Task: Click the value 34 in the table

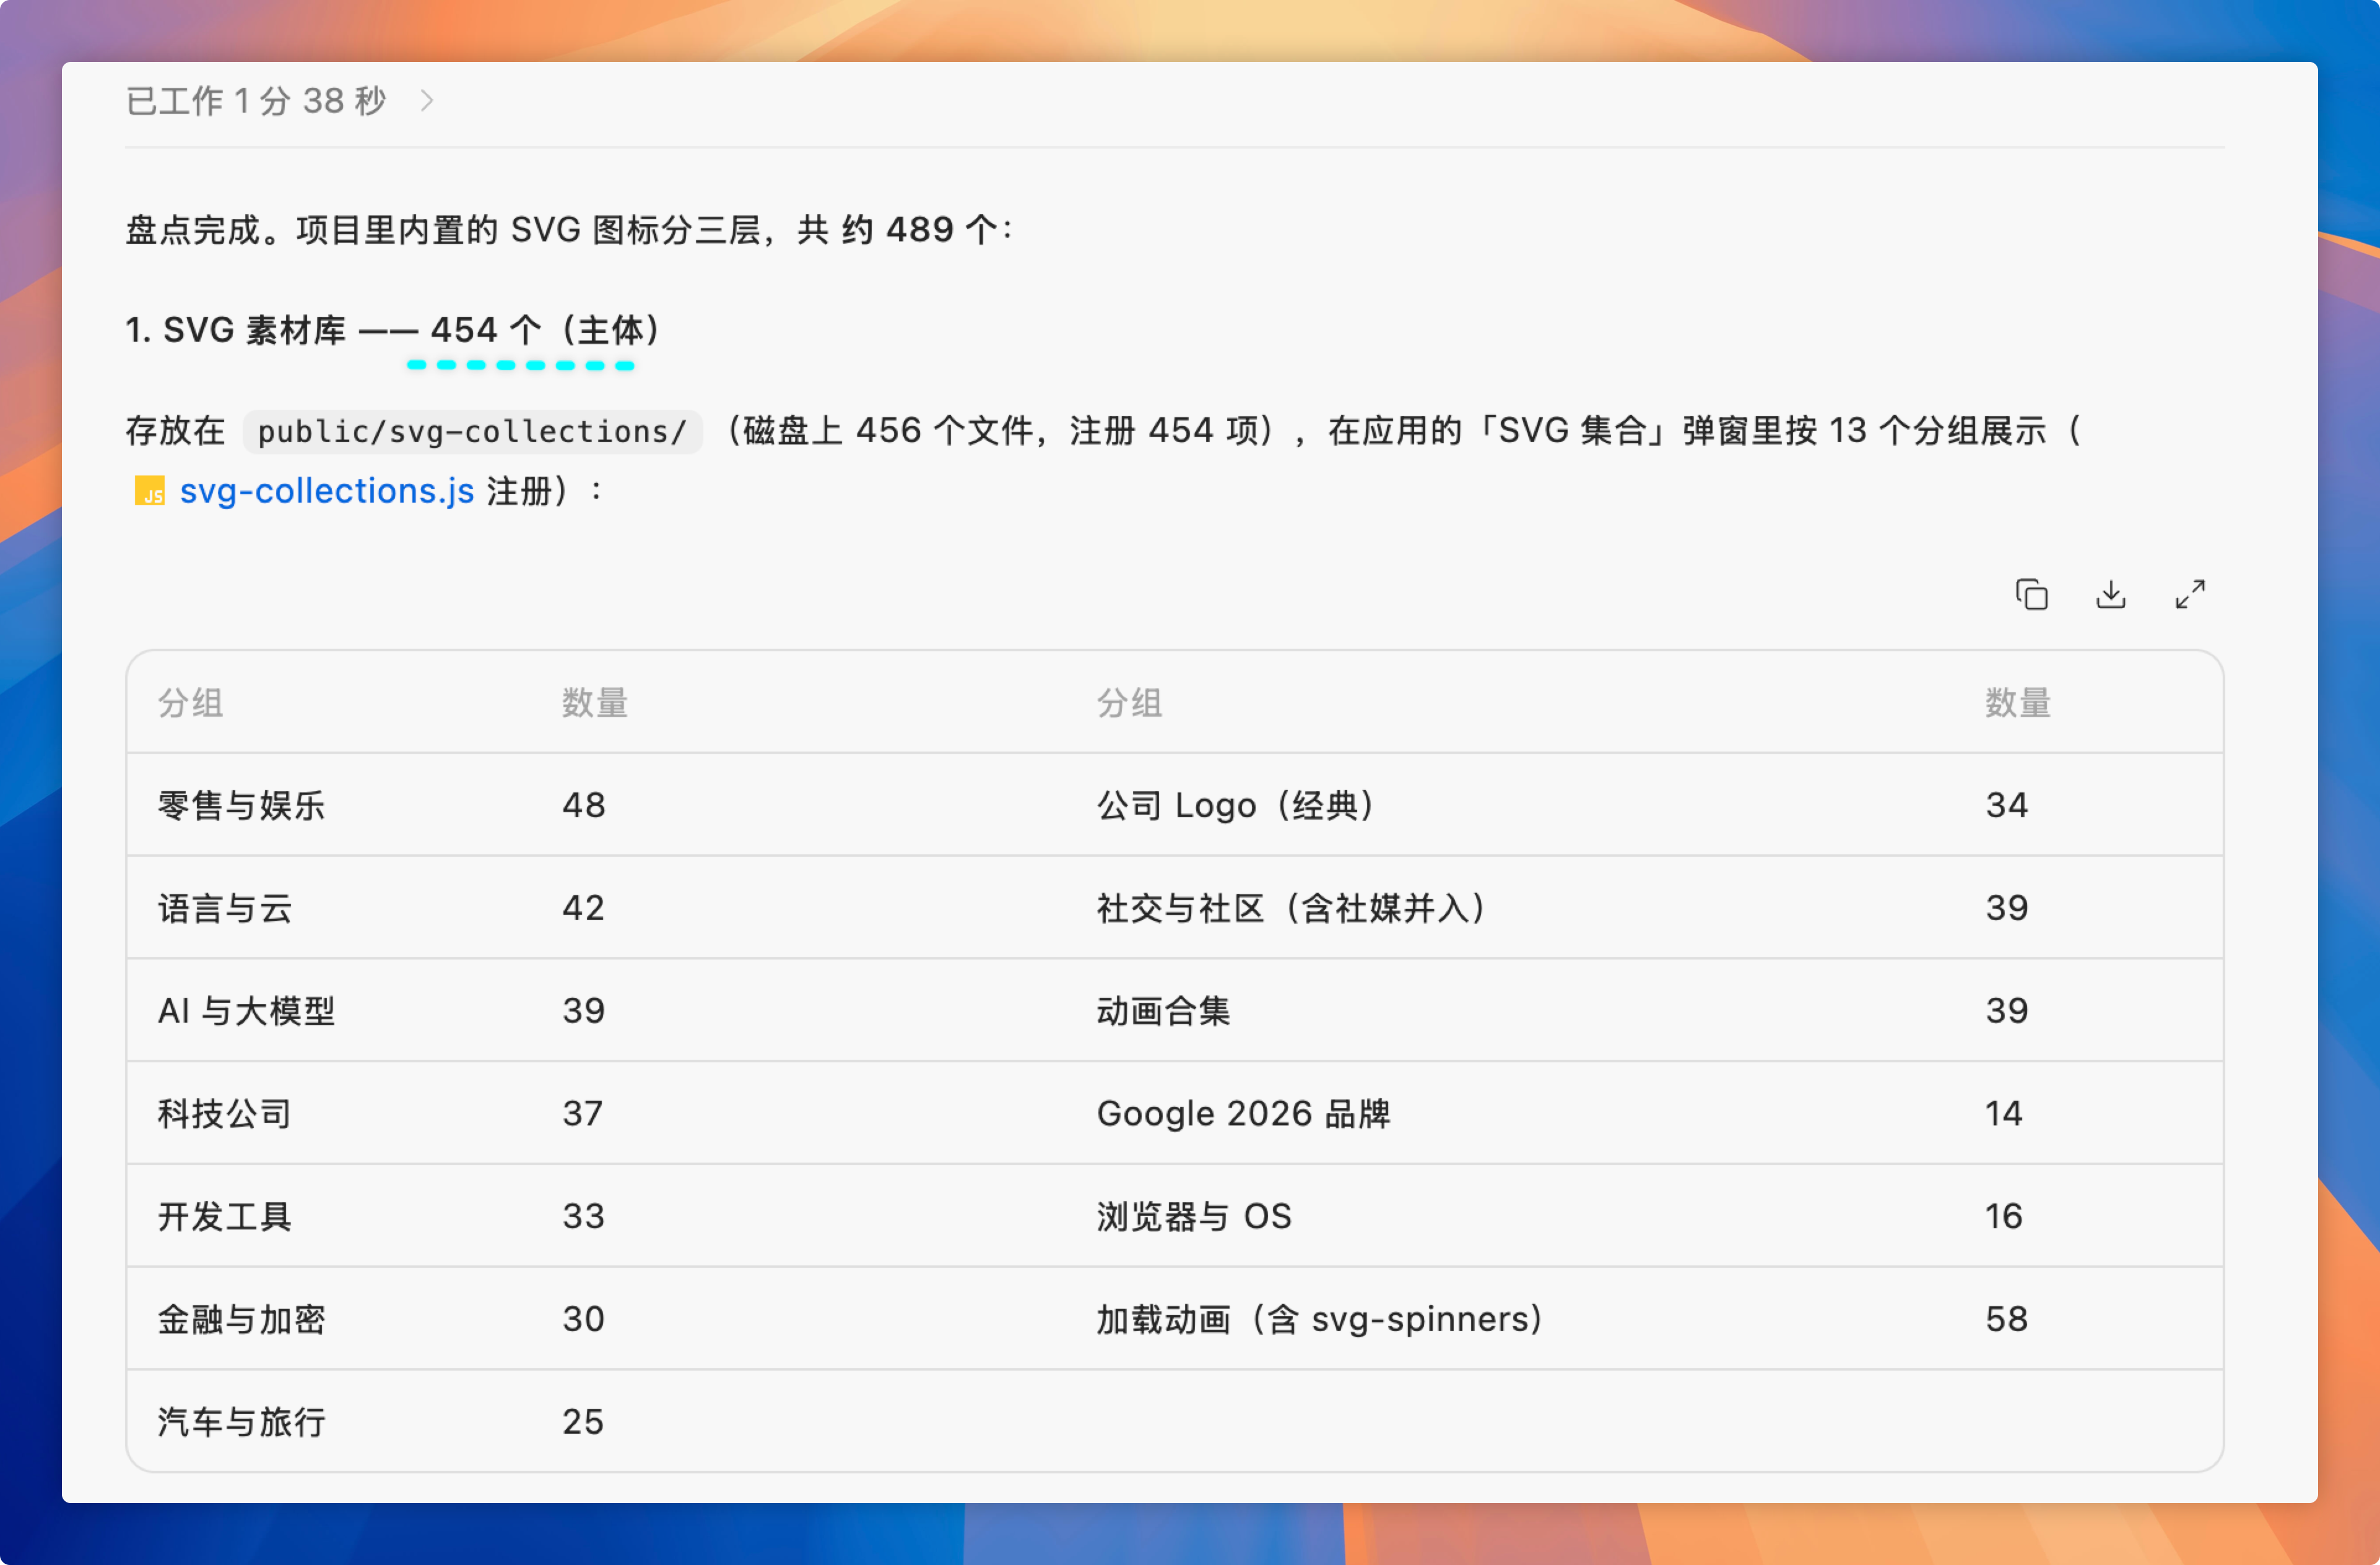Action: coord(2007,805)
